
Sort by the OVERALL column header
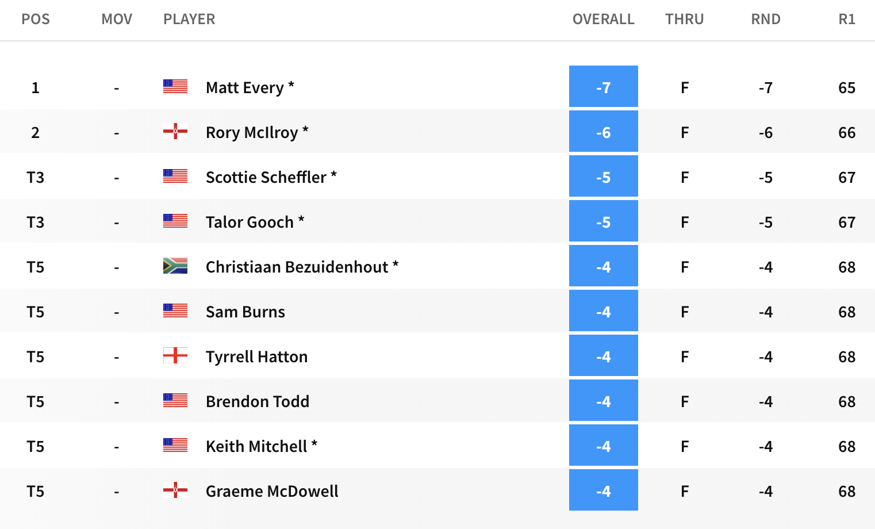coord(603,19)
